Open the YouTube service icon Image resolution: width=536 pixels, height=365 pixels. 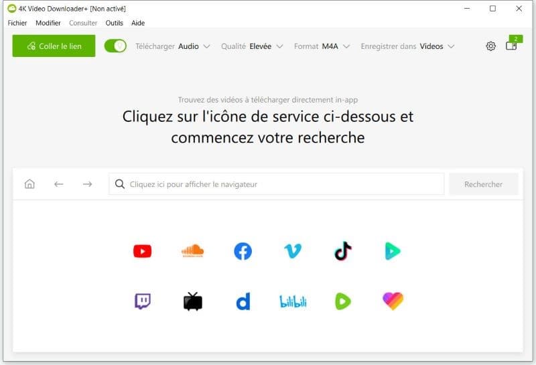pos(142,251)
